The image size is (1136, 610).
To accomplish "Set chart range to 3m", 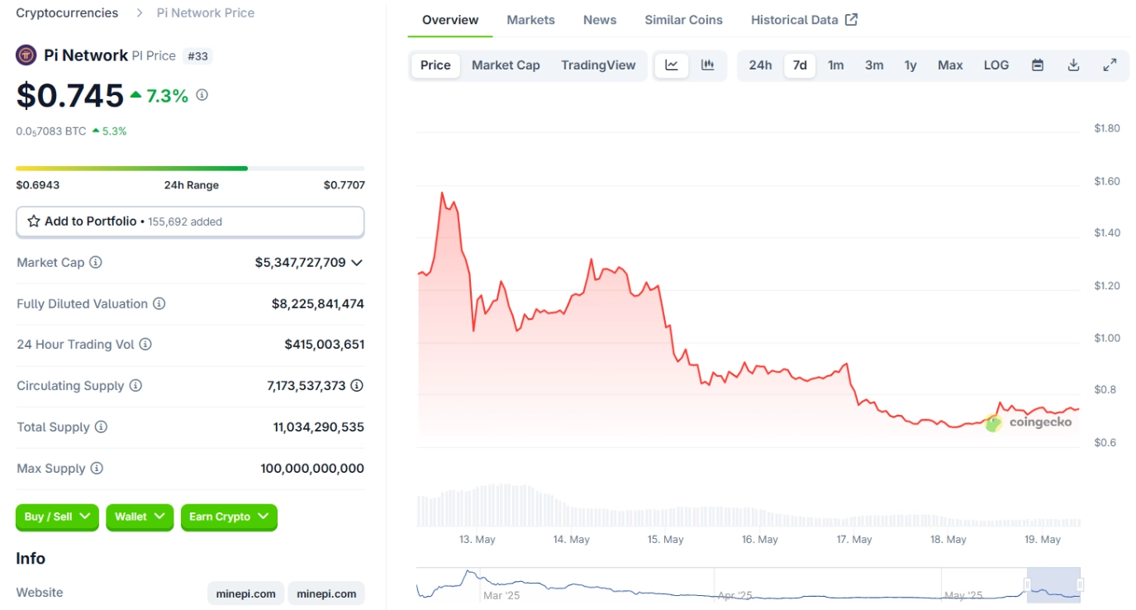I will [874, 65].
